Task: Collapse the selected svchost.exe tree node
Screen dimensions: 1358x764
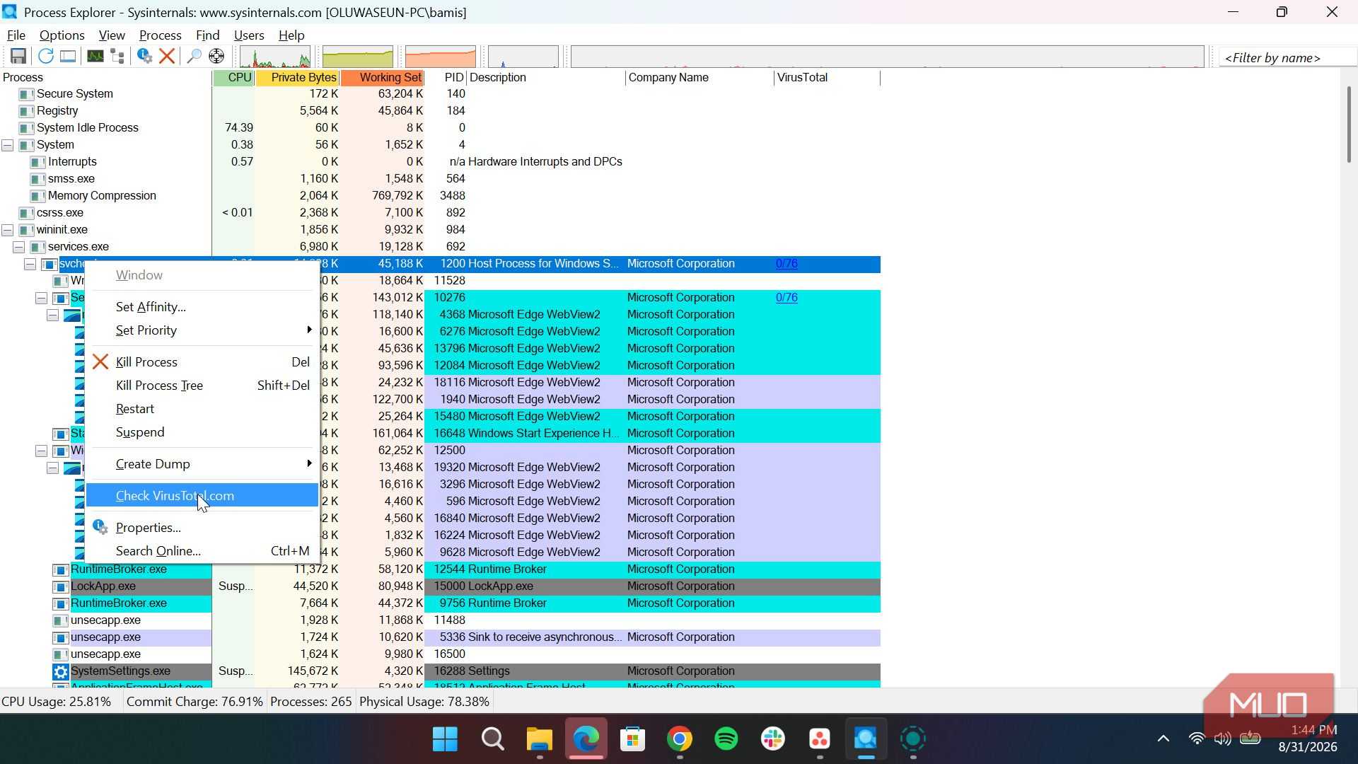Action: (30, 264)
